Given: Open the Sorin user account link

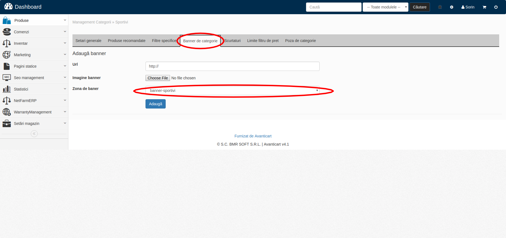Looking at the screenshot, I should [468, 7].
